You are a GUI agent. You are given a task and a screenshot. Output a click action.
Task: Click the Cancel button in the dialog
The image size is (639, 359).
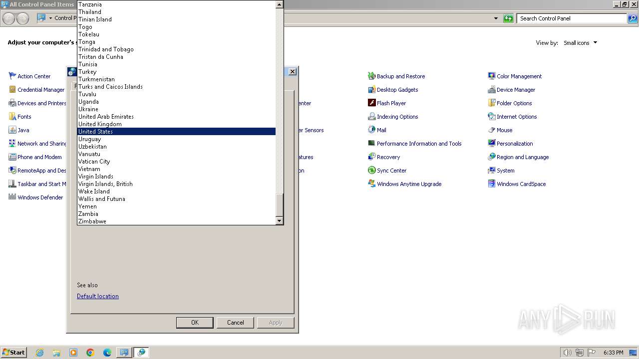(236, 323)
